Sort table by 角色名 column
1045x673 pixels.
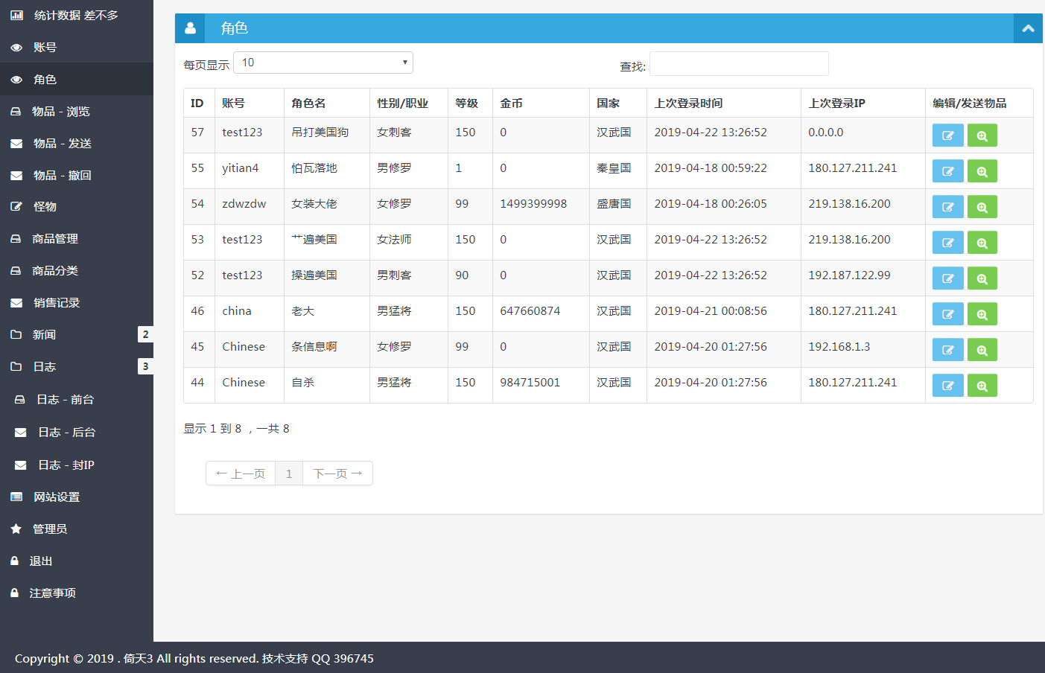point(327,103)
